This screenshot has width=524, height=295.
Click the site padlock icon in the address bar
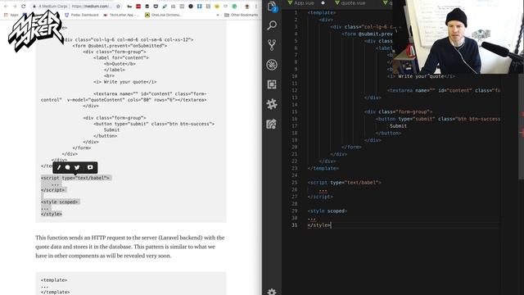point(34,7)
